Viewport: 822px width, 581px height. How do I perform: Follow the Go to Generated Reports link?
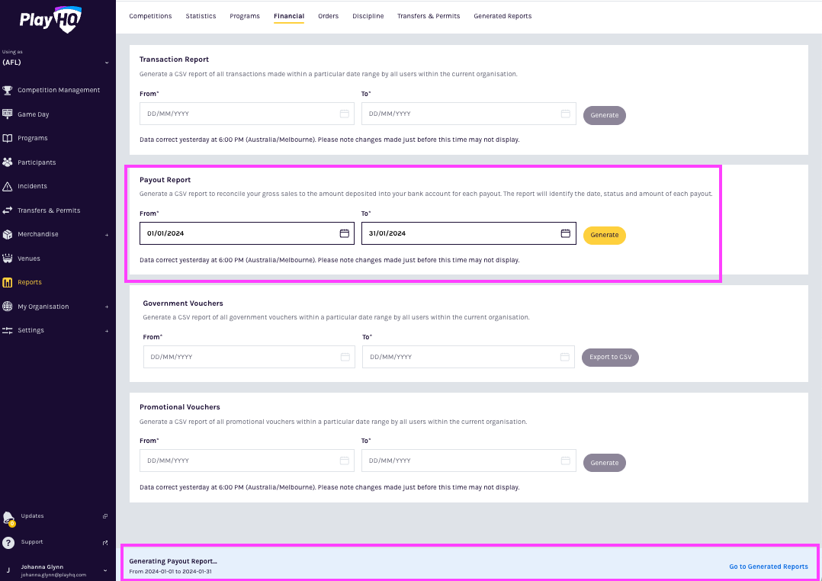point(768,567)
